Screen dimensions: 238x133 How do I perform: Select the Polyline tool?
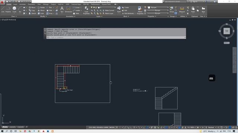(x=8, y=10)
